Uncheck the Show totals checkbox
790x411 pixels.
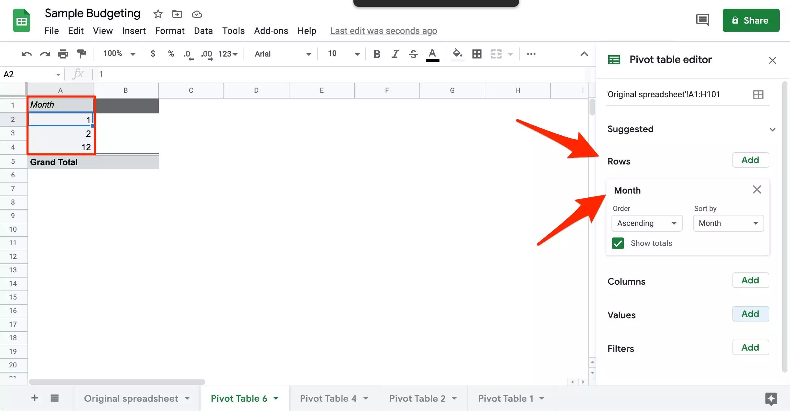618,243
